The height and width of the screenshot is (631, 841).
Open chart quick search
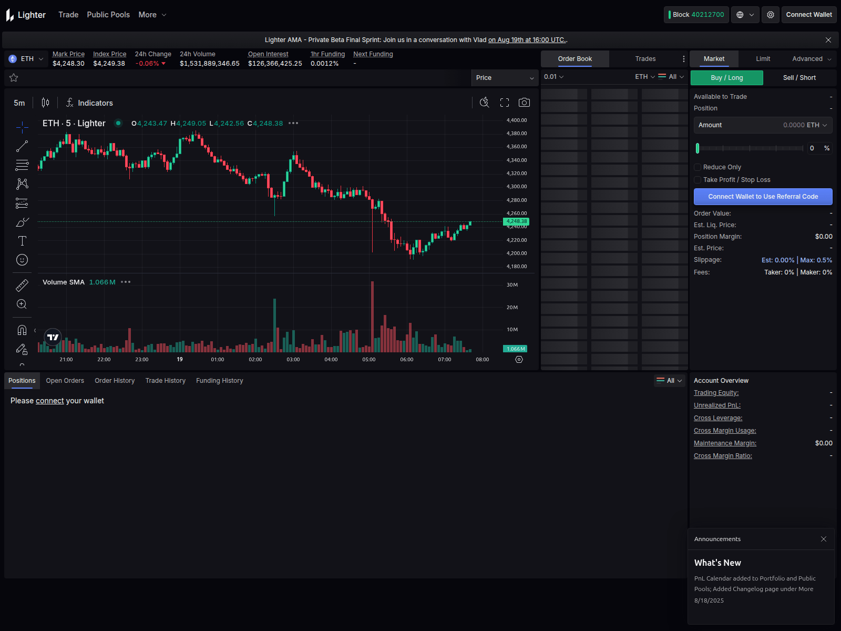pyautogui.click(x=485, y=103)
